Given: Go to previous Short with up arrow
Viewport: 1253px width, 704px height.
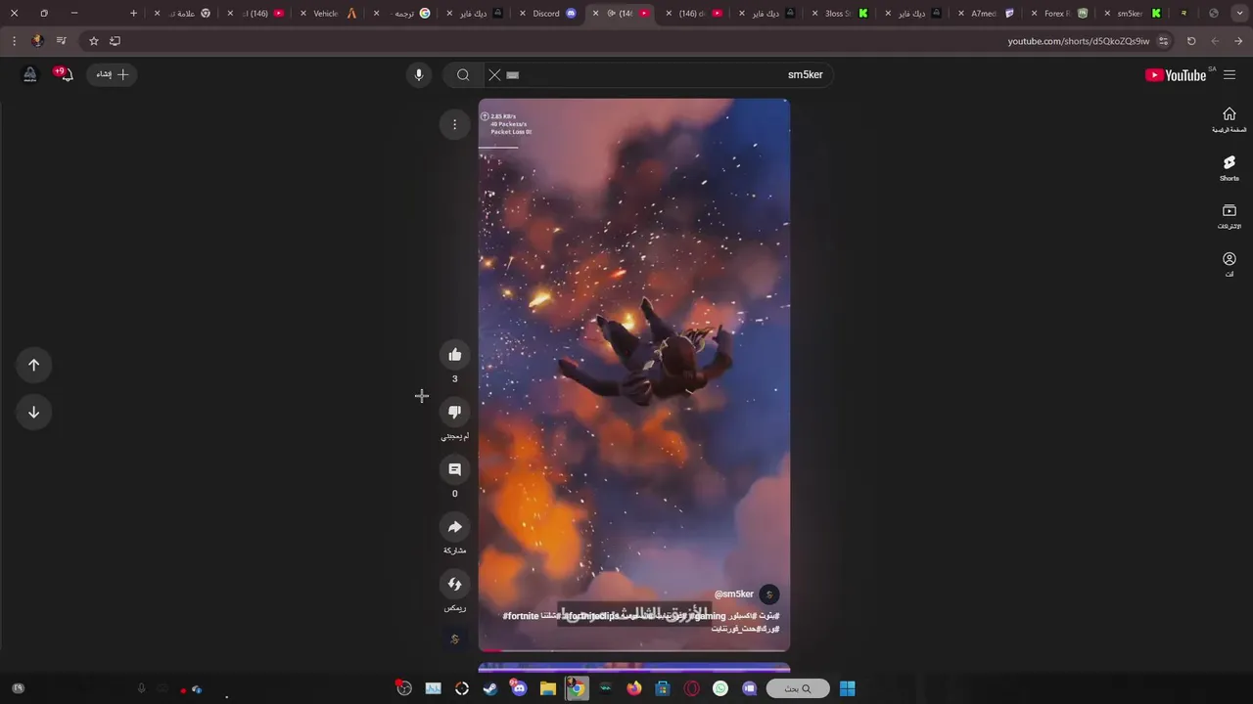Looking at the screenshot, I should (x=33, y=365).
